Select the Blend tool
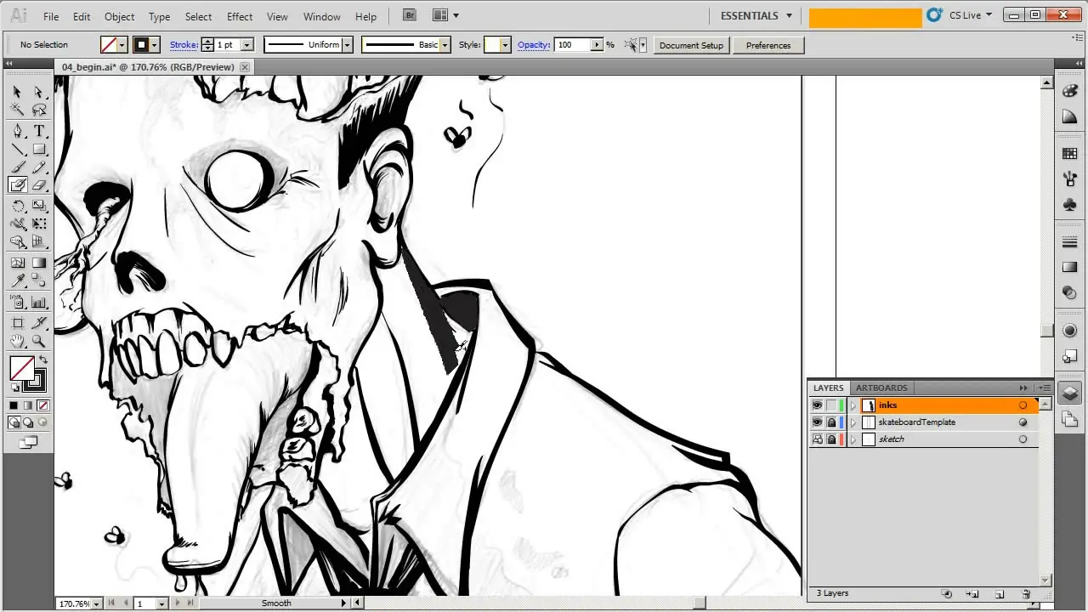The height and width of the screenshot is (612, 1088). (39, 280)
